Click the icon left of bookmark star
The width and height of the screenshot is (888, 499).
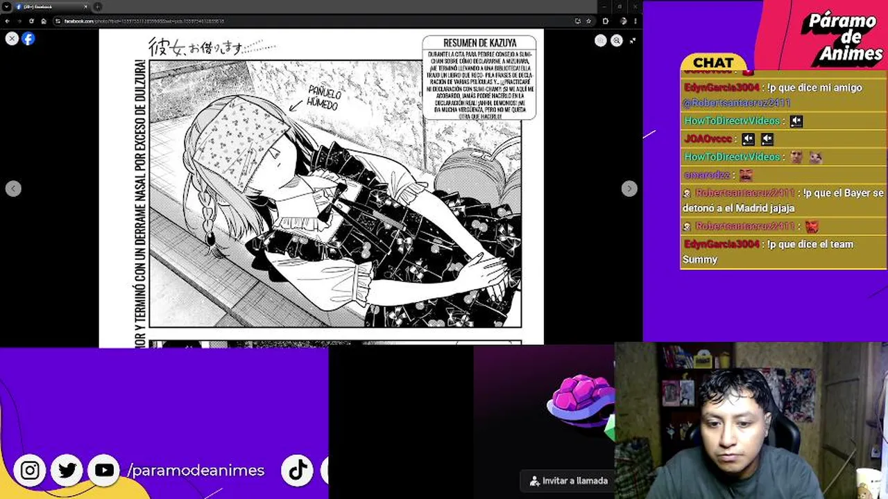pos(577,21)
